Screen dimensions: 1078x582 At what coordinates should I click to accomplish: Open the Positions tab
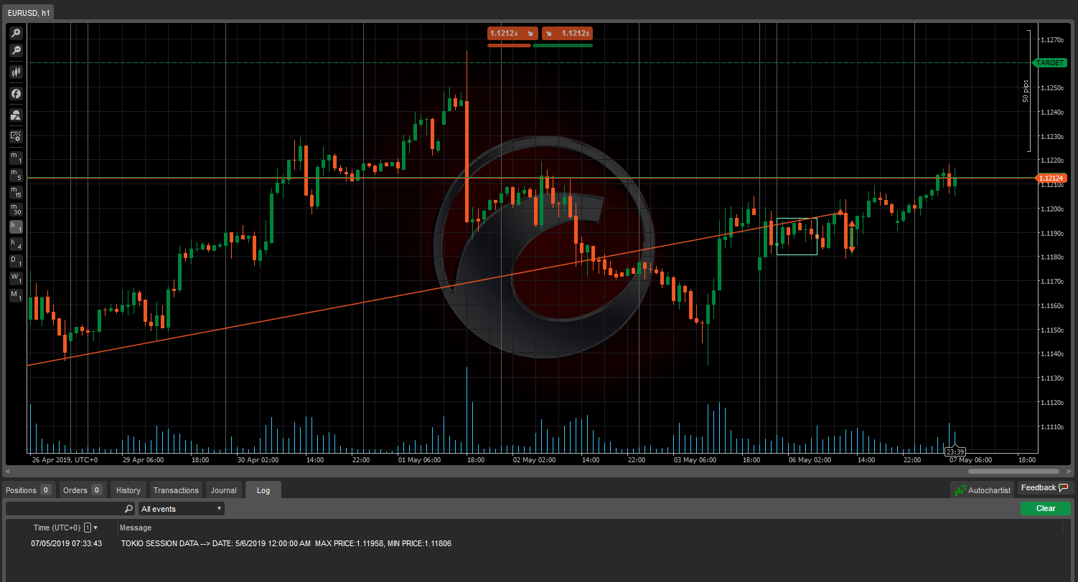[28, 490]
